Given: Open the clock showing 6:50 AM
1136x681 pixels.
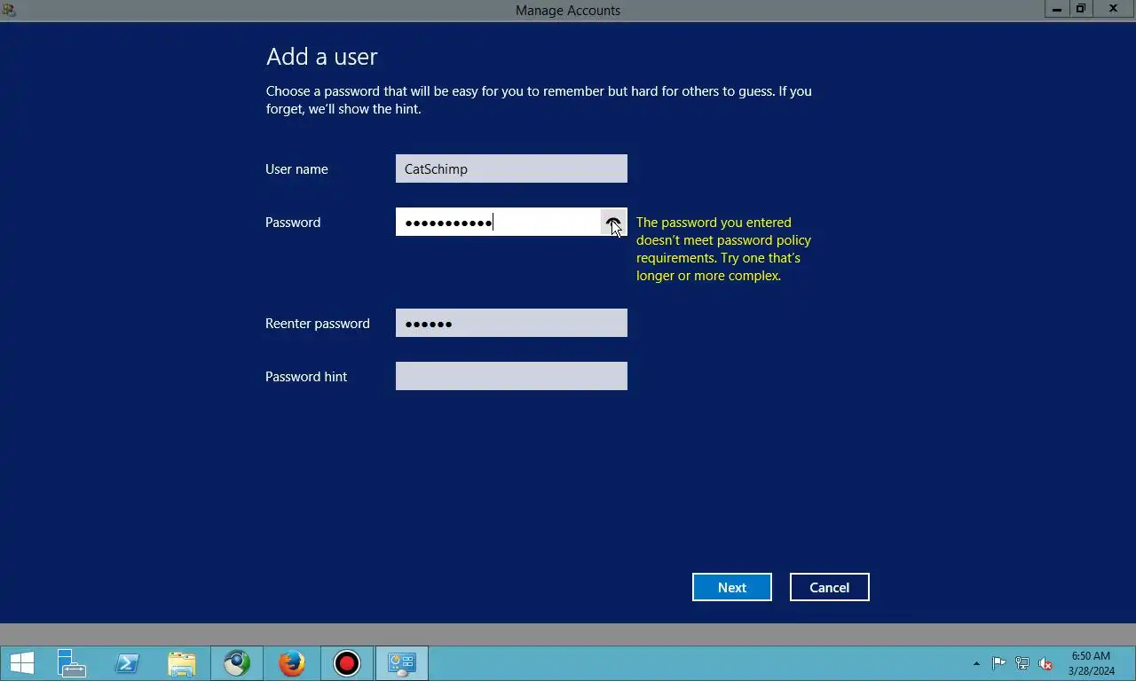Looking at the screenshot, I should point(1091,663).
